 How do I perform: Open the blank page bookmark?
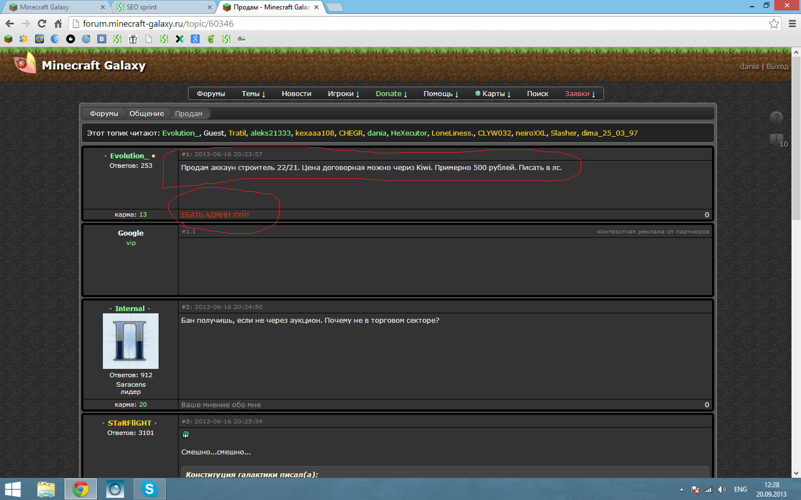coord(149,39)
